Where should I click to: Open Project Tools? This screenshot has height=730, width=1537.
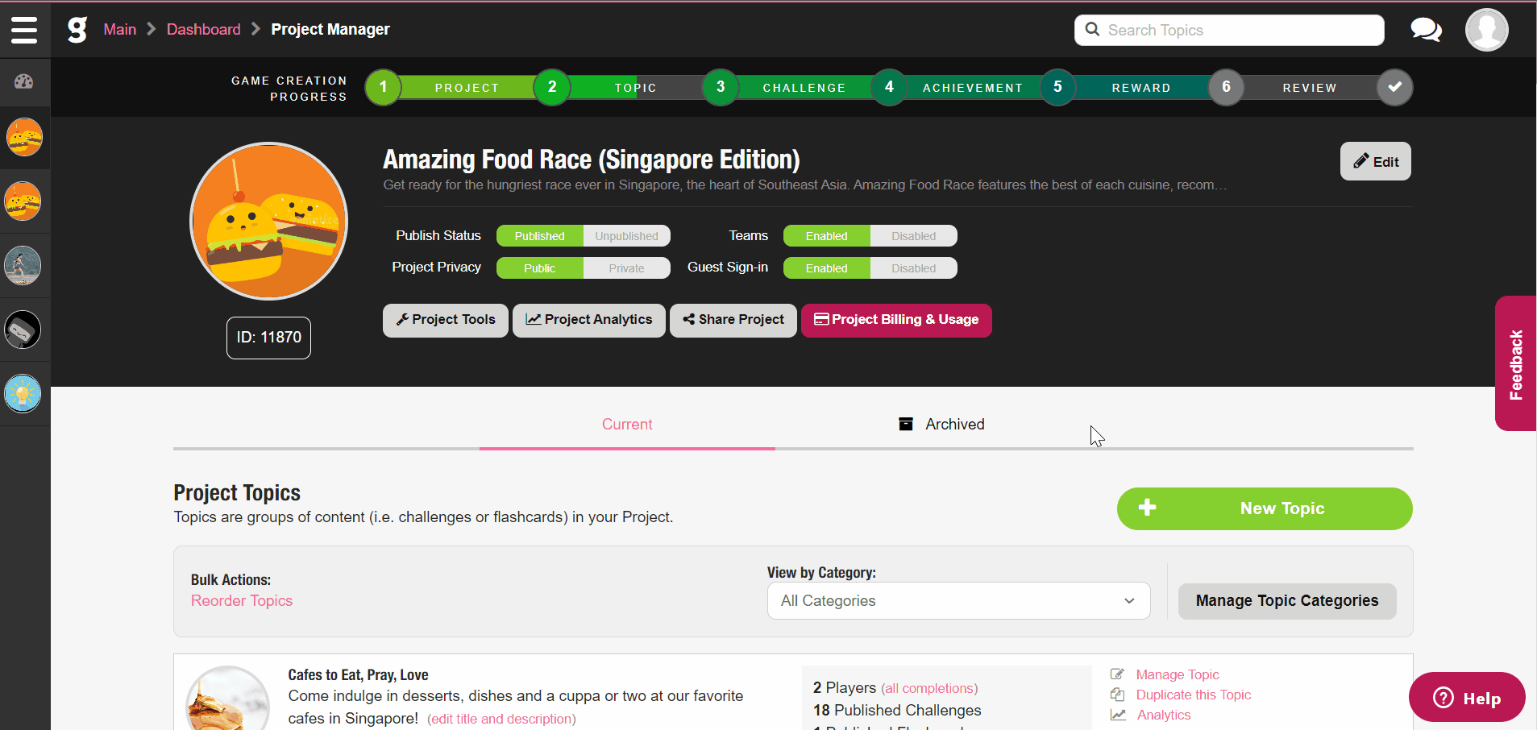446,320
